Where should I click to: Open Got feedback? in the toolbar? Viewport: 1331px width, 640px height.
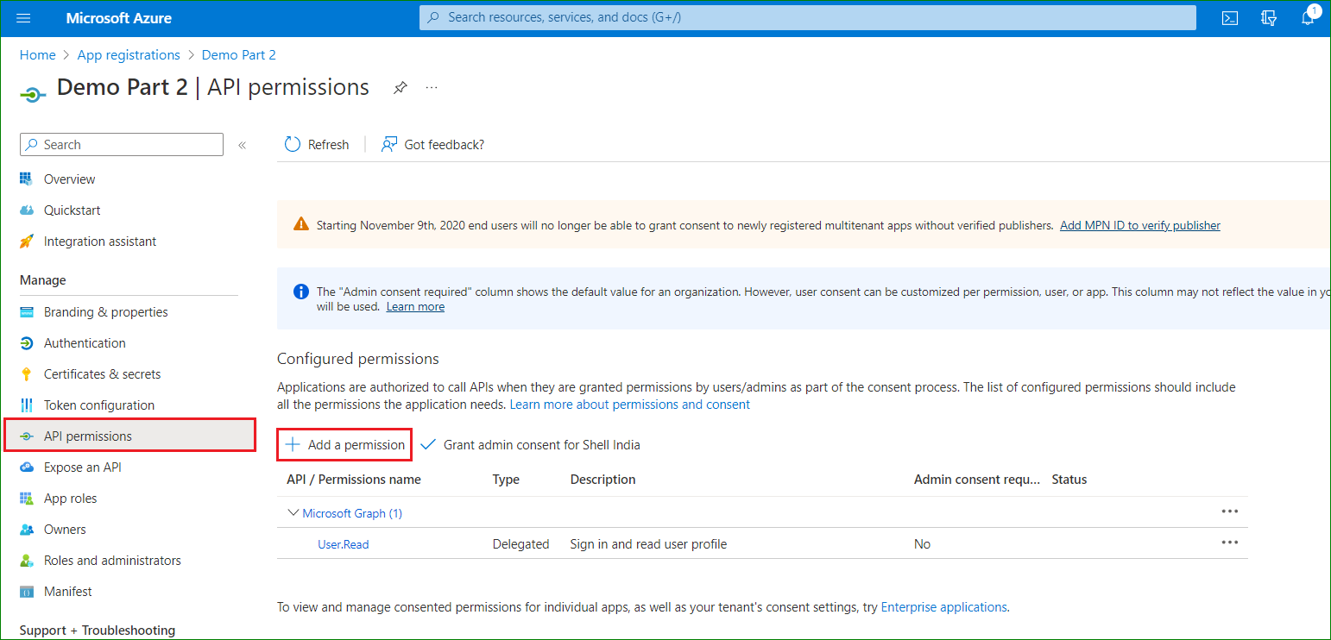[x=432, y=145]
